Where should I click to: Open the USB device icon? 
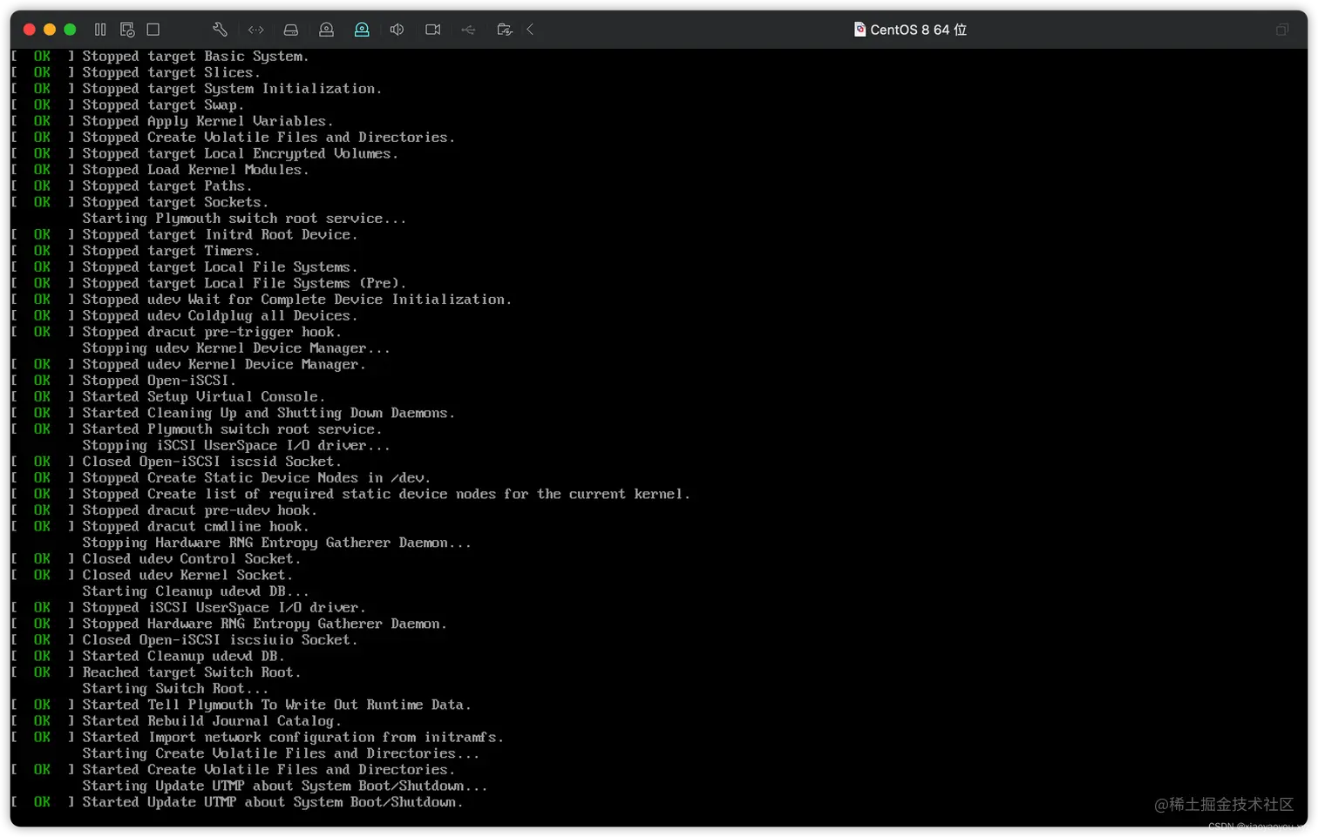tap(468, 30)
